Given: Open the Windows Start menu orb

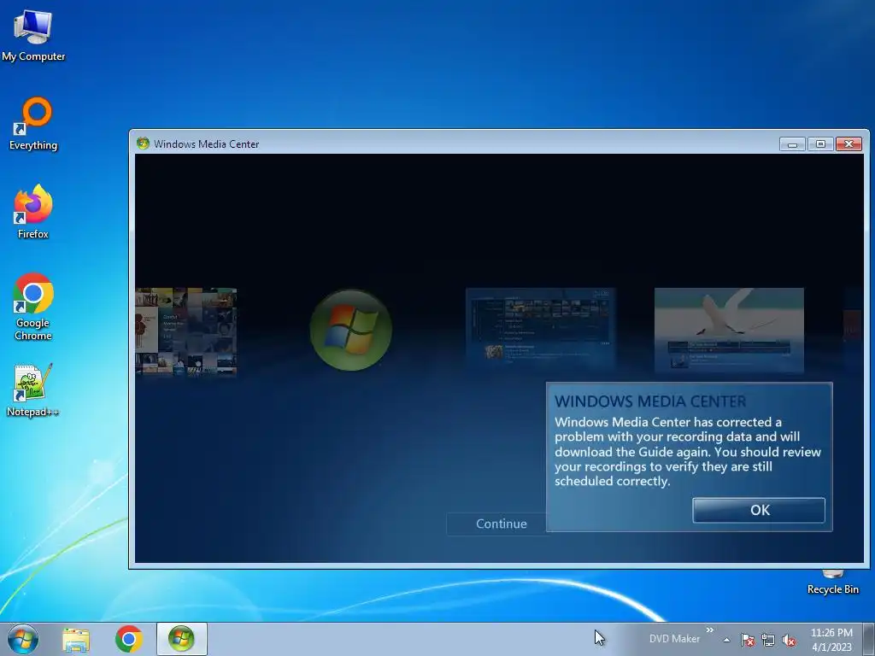Looking at the screenshot, I should click(x=23, y=639).
